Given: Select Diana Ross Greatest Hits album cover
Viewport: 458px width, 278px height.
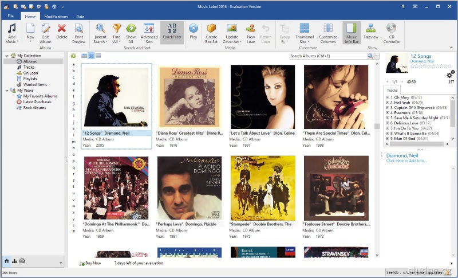Looking at the screenshot, I should (x=189, y=97).
